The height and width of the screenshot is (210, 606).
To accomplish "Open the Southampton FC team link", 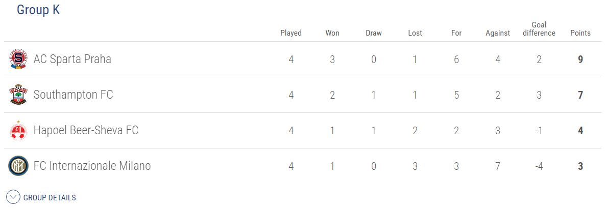I will (x=74, y=95).
